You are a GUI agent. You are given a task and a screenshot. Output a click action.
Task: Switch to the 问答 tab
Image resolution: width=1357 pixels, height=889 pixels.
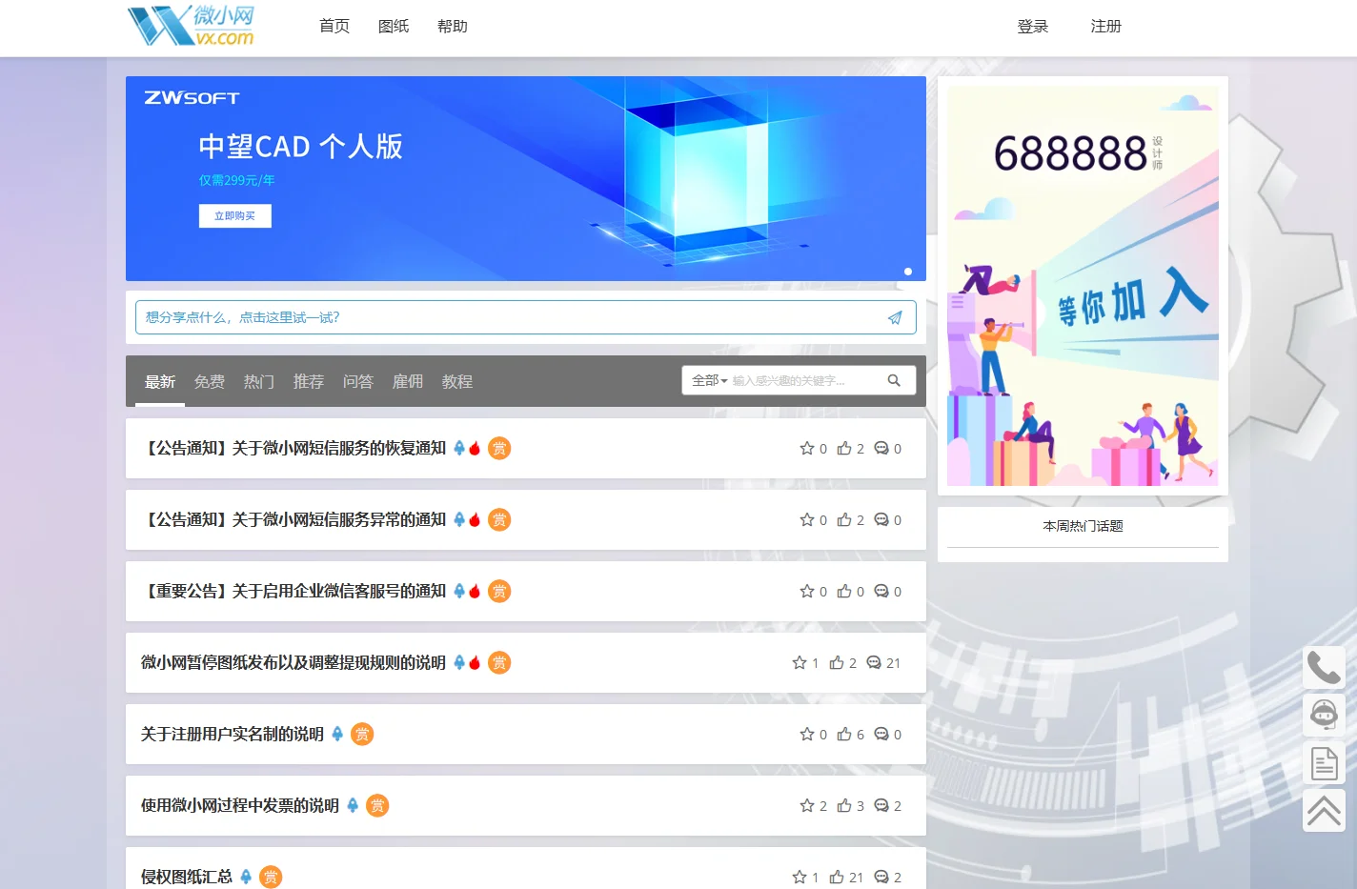click(358, 382)
